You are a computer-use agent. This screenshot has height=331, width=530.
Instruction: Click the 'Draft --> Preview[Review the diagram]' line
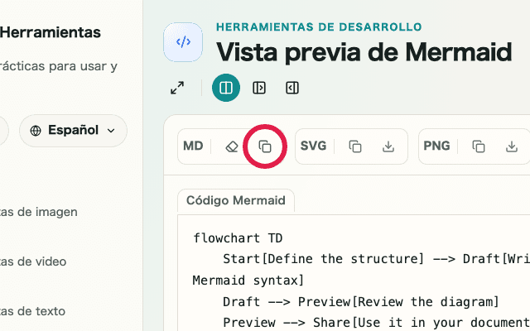pyautogui.click(x=361, y=301)
